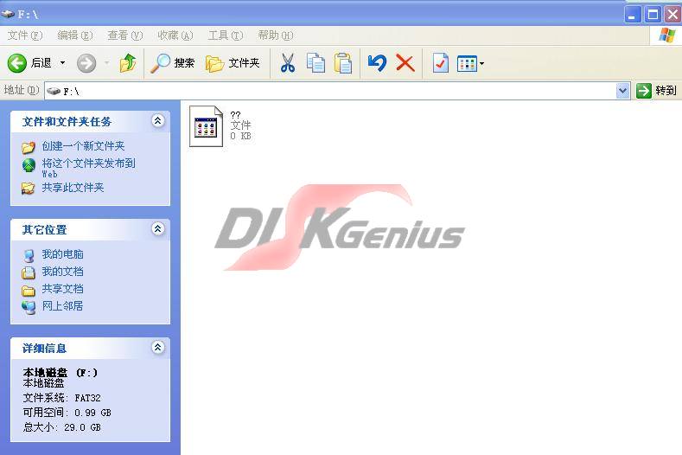Undo with the blue arrow icon
This screenshot has width=682, height=455.
pos(377,63)
